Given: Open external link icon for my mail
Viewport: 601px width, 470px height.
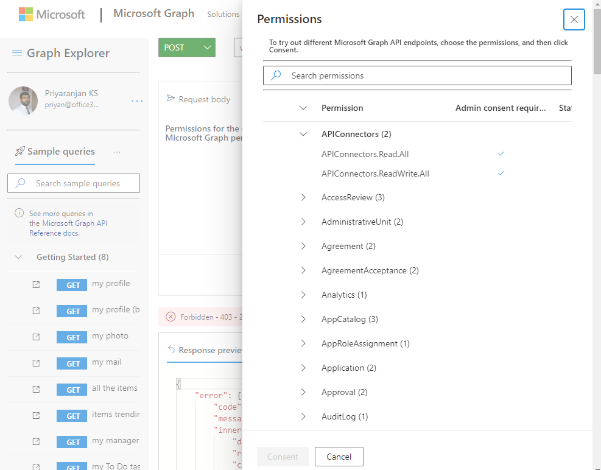Looking at the screenshot, I should click(36, 363).
